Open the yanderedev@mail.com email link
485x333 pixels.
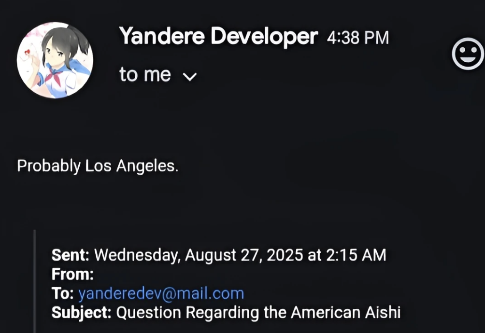point(161,293)
